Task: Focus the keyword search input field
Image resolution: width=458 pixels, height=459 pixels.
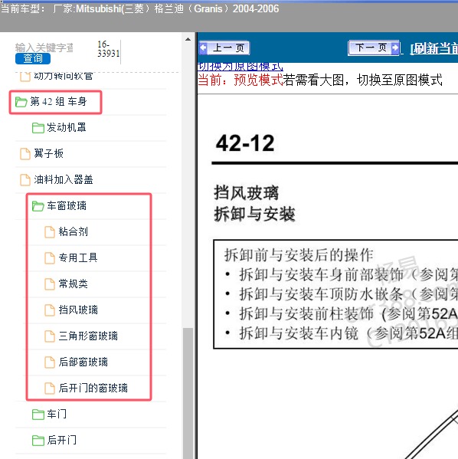Action: (44, 48)
